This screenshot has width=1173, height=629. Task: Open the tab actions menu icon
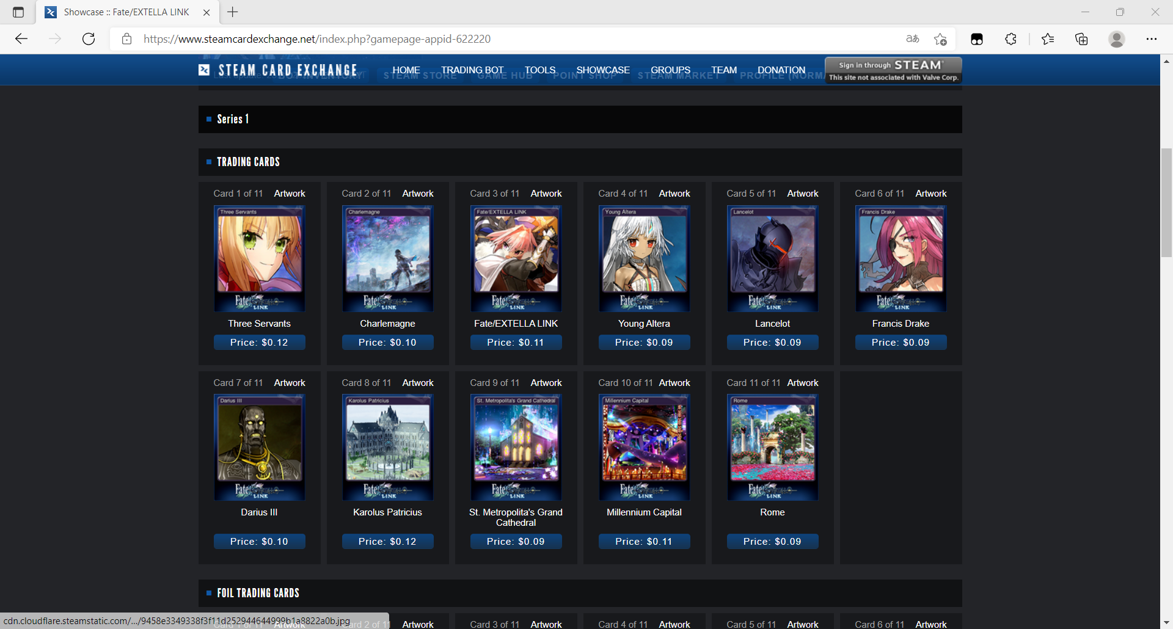pyautogui.click(x=18, y=12)
